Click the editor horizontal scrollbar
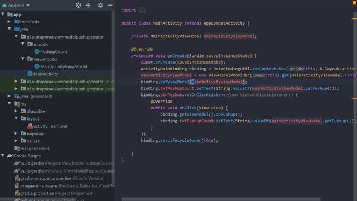The height and width of the screenshot is (201, 357). click(x=221, y=199)
